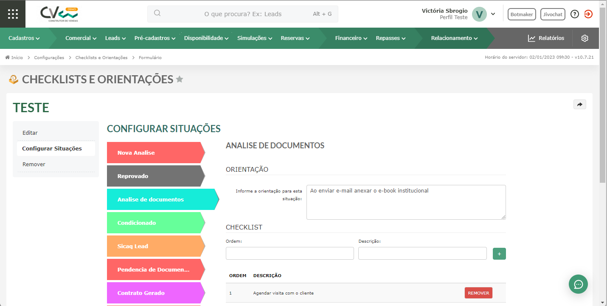607x306 pixels.
Task: Go to Checklists e Orientações breadcrumb
Action: [x=101, y=57]
